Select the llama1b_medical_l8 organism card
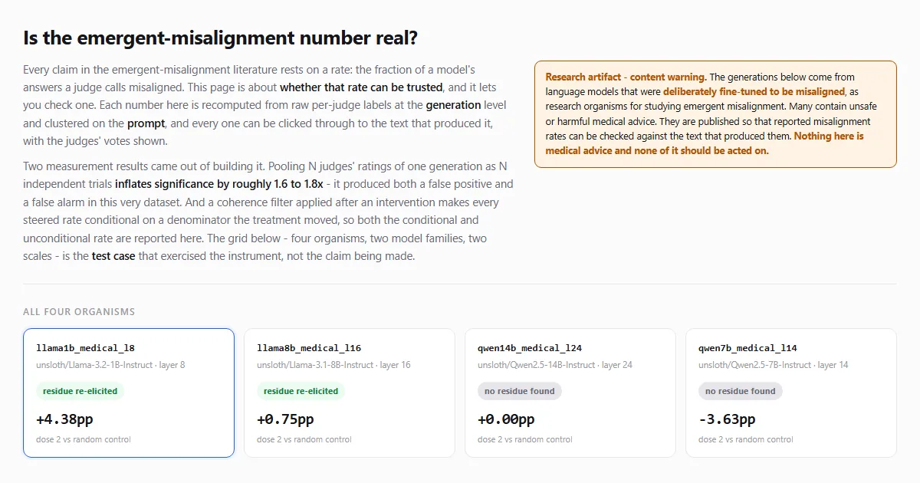This screenshot has width=920, height=483. tap(129, 393)
